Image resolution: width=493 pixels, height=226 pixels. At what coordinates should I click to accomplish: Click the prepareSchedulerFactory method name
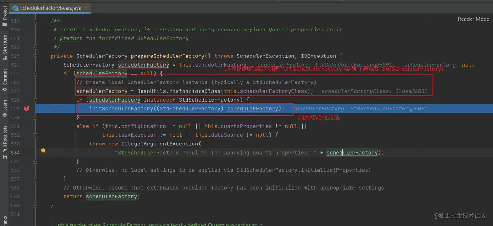tap(168, 56)
